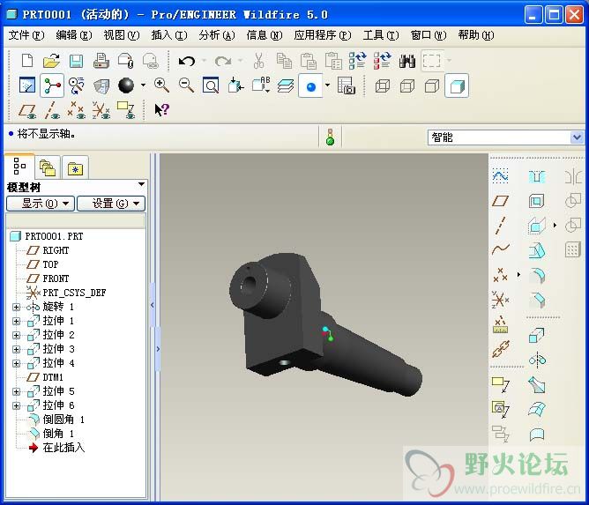The height and width of the screenshot is (505, 589).
Task: Save the model with the floppy disk icon
Action: pos(76,61)
